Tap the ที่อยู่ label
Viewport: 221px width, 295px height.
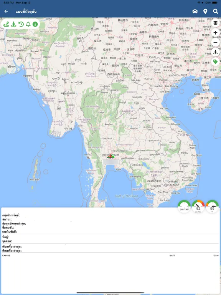(5, 237)
